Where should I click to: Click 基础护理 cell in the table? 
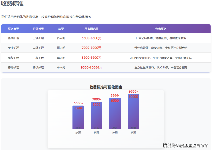tap(14, 38)
